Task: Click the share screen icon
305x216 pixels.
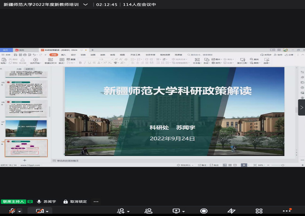Action: (176, 211)
